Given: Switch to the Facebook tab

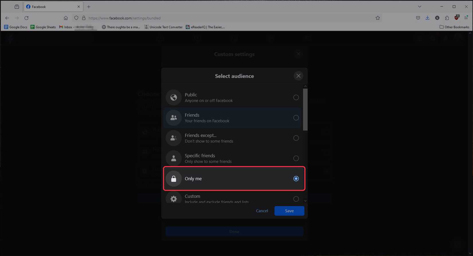Looking at the screenshot, I should [53, 7].
